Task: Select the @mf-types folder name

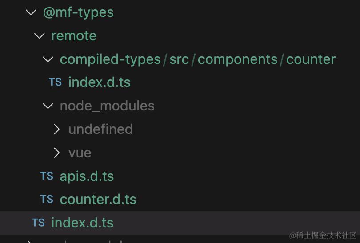Action: click(x=78, y=12)
